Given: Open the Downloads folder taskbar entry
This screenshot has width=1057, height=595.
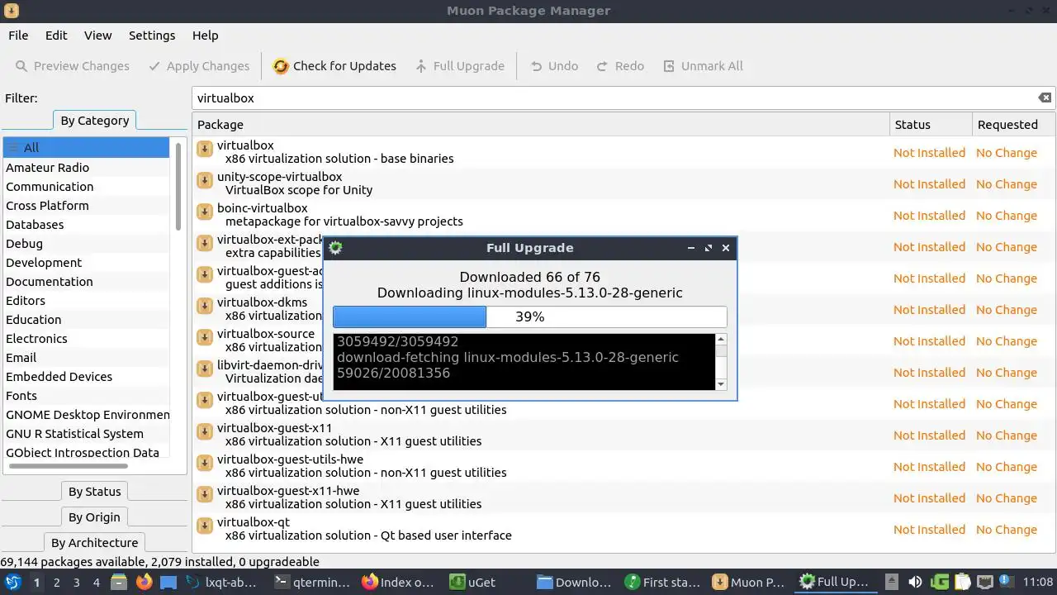Looking at the screenshot, I should pyautogui.click(x=574, y=582).
